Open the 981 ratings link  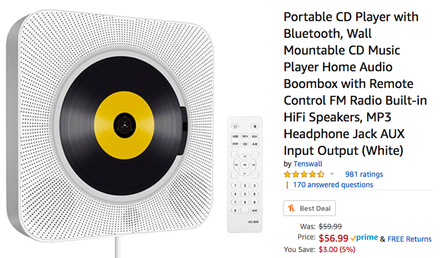tap(364, 174)
